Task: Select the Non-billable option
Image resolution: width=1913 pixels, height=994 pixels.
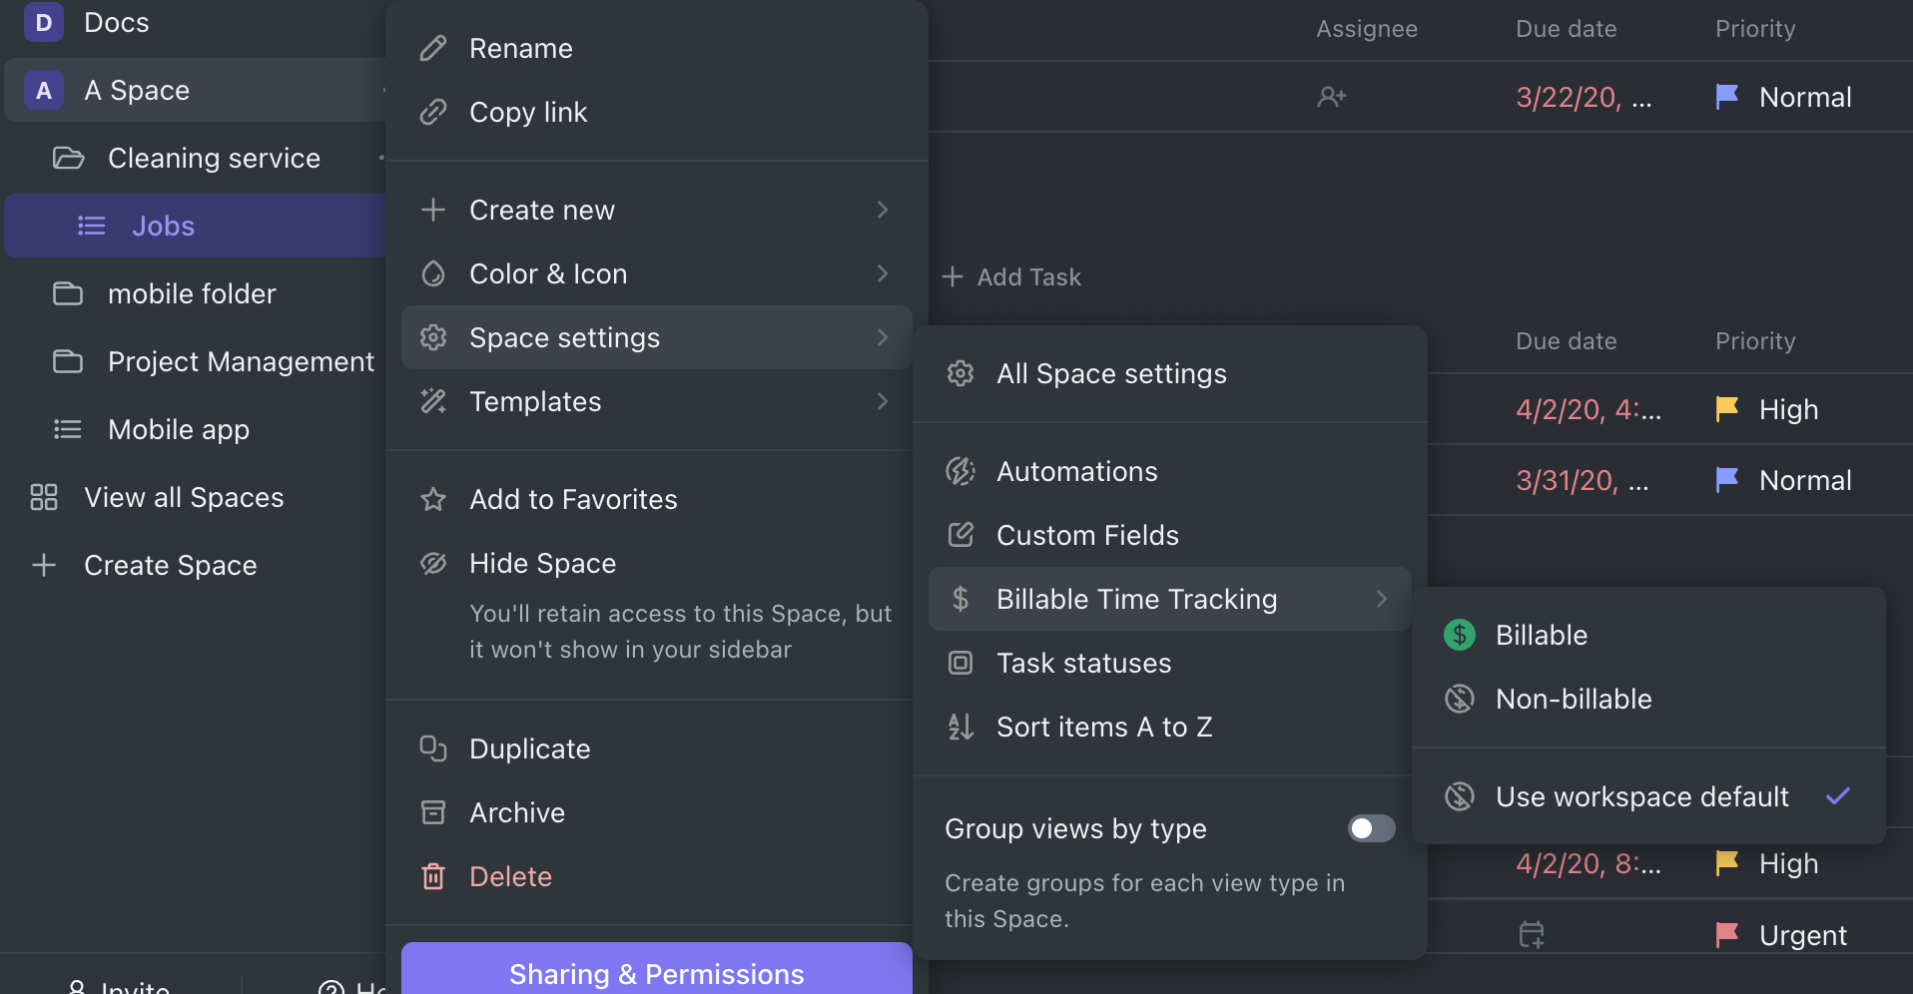Action: (1648, 699)
